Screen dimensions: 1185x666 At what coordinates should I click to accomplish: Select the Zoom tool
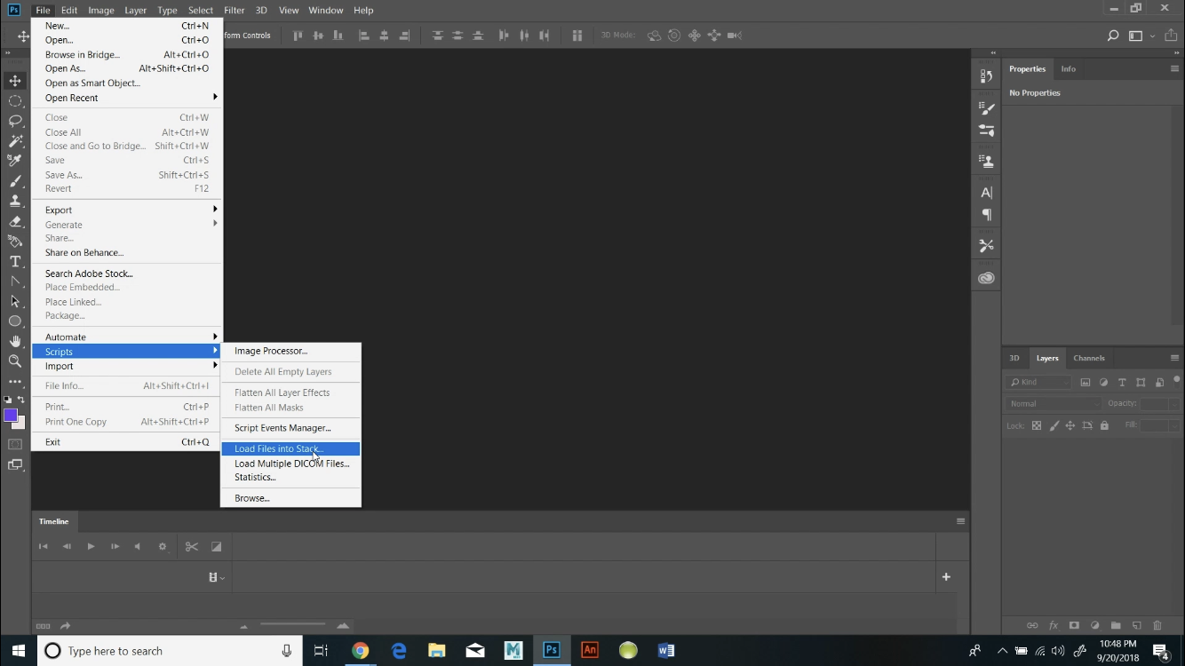point(15,361)
